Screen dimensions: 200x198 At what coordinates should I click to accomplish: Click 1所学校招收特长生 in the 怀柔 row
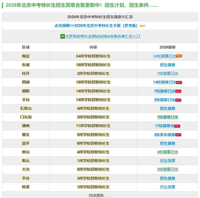[93, 187]
